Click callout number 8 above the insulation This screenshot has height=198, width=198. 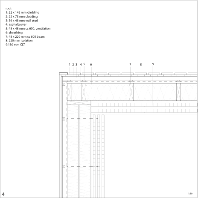141,65
